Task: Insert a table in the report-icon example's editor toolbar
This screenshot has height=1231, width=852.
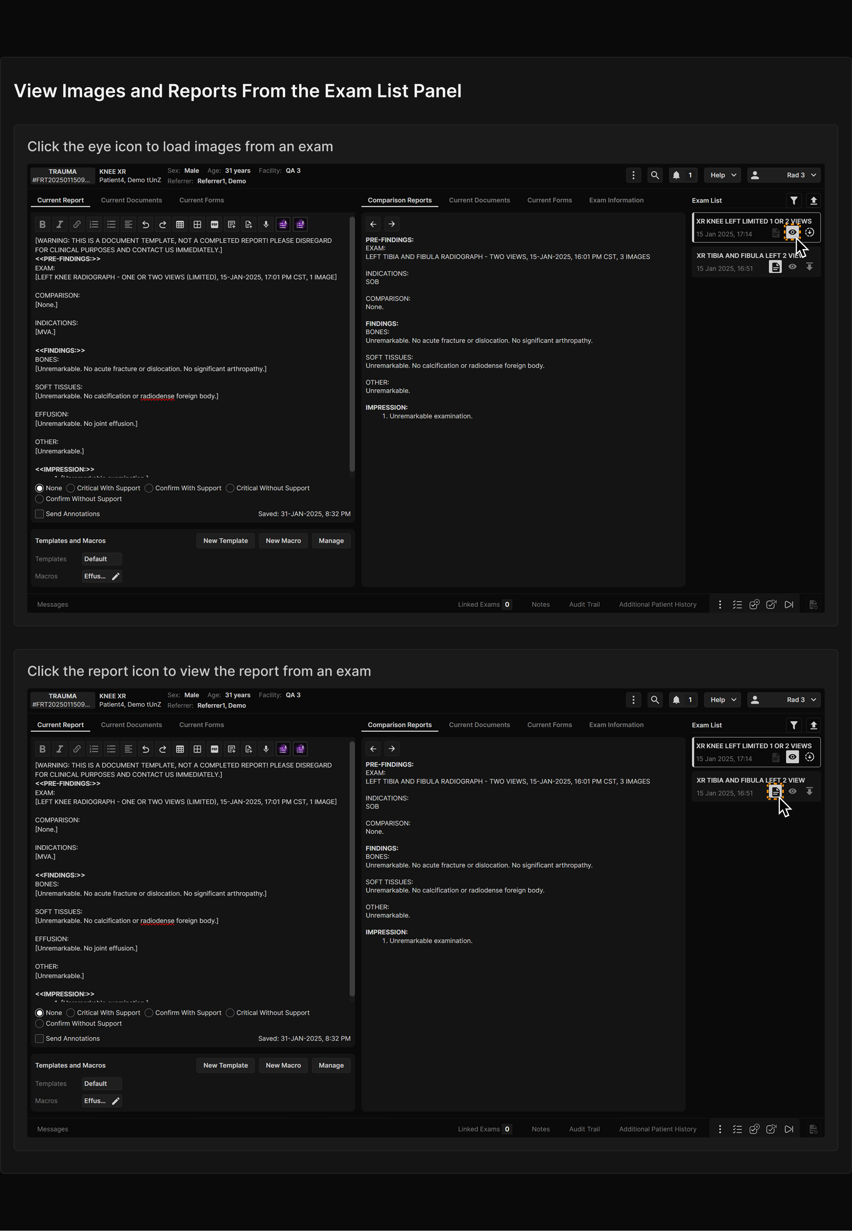Action: (x=180, y=749)
